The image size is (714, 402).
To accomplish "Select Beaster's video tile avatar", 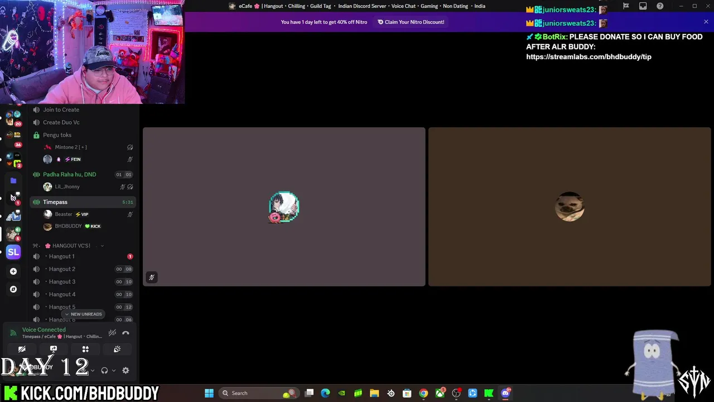I will pos(284,207).
